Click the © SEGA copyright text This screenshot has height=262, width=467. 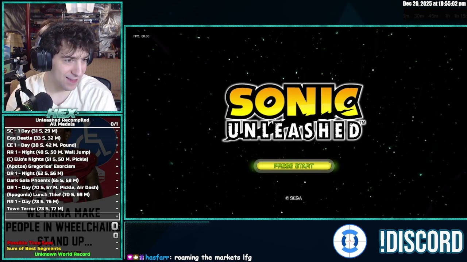point(294,198)
